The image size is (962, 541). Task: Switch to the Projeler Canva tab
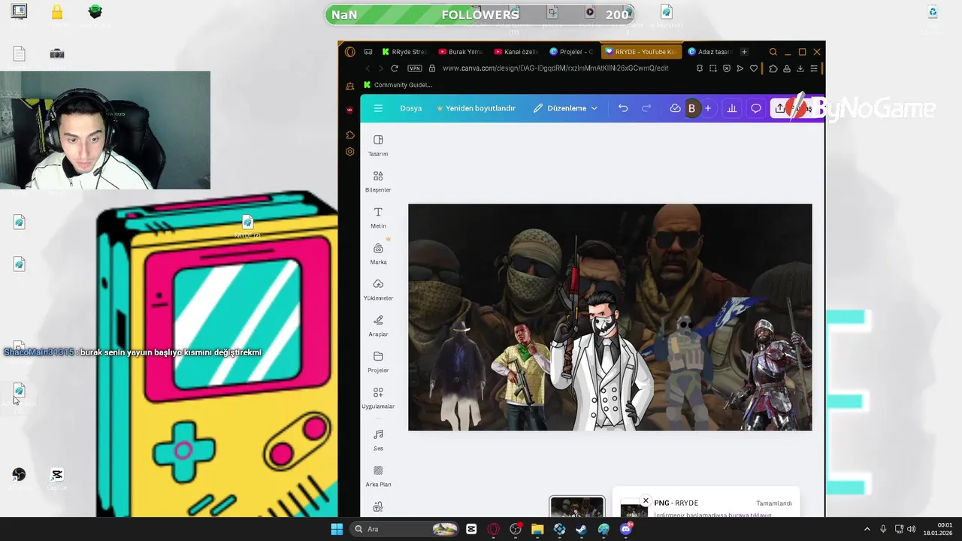pos(572,52)
